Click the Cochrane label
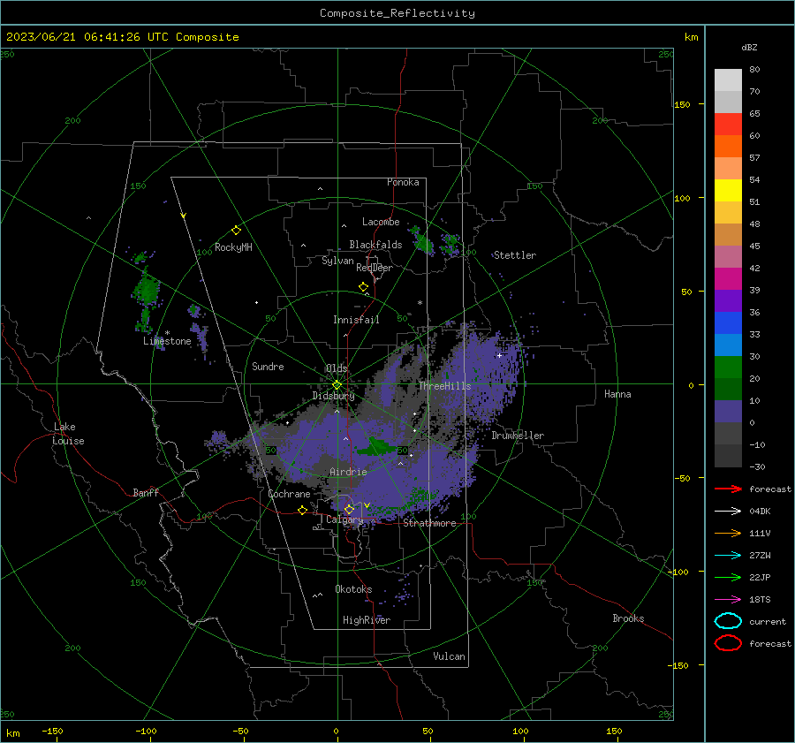 click(289, 494)
